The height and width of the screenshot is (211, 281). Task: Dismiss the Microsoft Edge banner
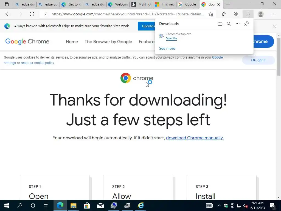click(x=274, y=26)
